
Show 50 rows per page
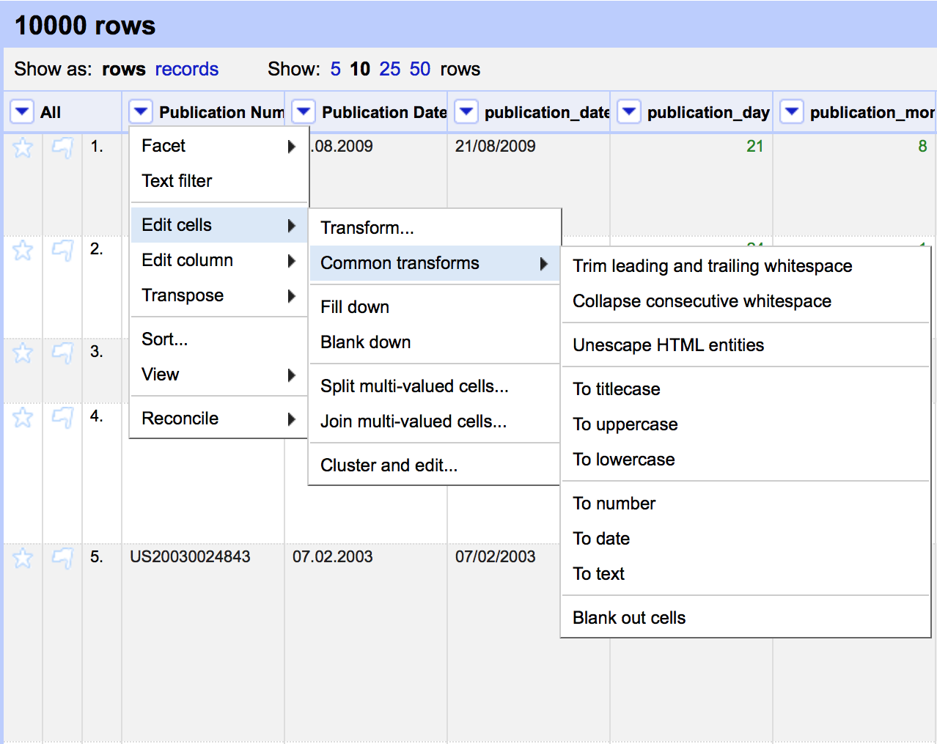pyautogui.click(x=419, y=69)
